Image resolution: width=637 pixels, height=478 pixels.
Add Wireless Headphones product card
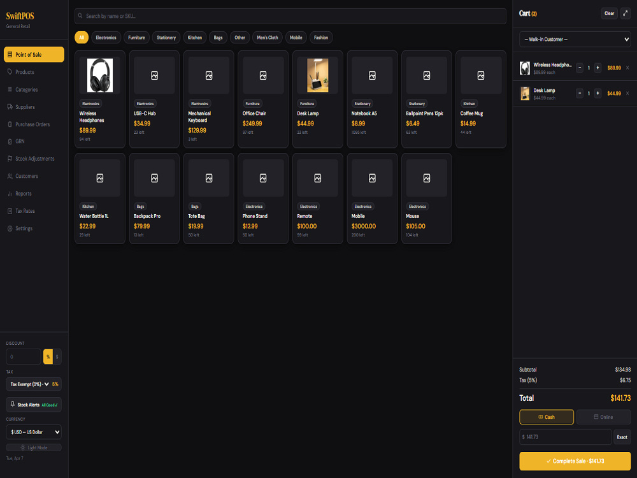point(100,99)
